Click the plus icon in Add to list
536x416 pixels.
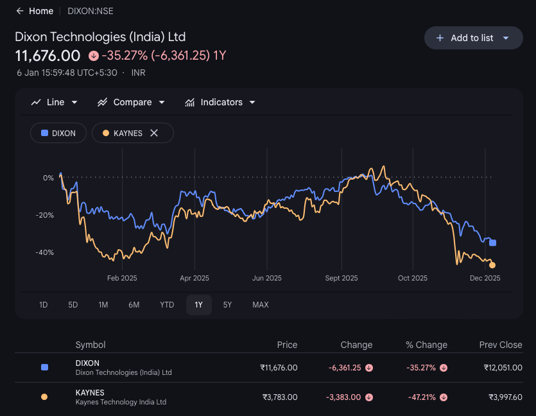pyautogui.click(x=440, y=38)
